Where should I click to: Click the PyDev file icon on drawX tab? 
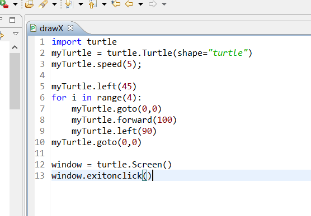33,28
